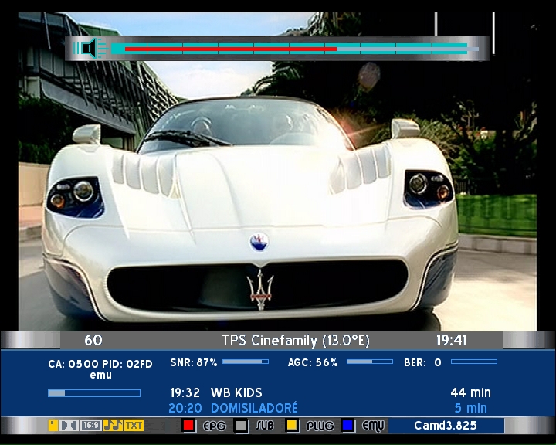The image size is (556, 445).
Task: Click the 19:32 start time
Action: coord(185,392)
